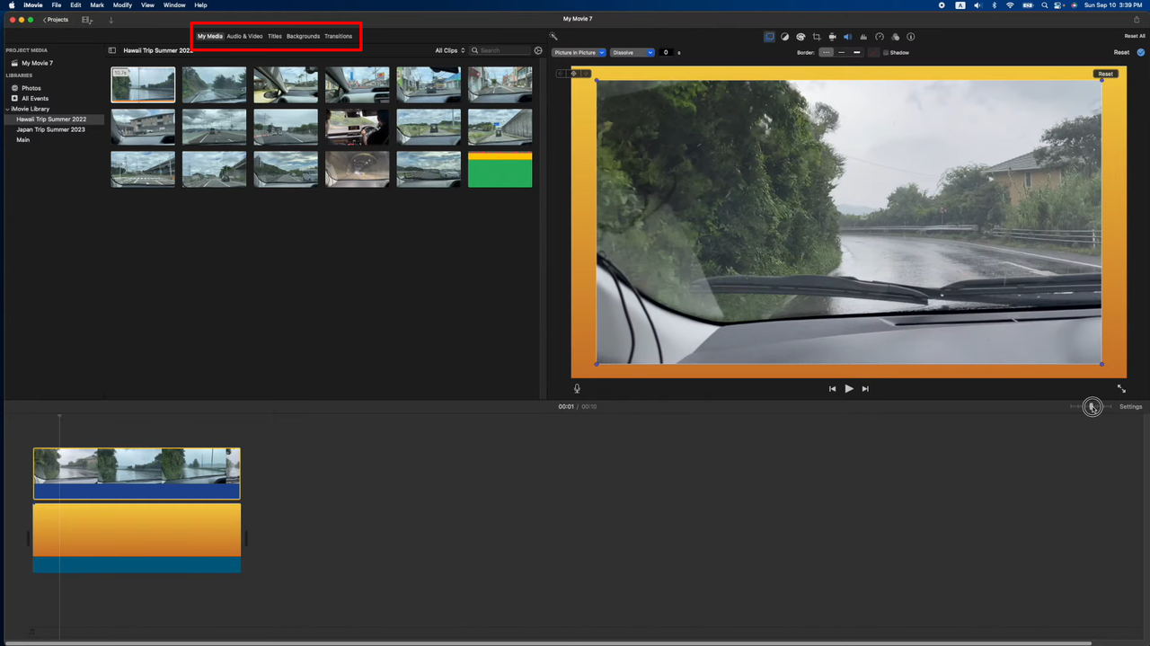1150x646 pixels.
Task: Open the Dissolve transition dropdown
Action: point(632,53)
